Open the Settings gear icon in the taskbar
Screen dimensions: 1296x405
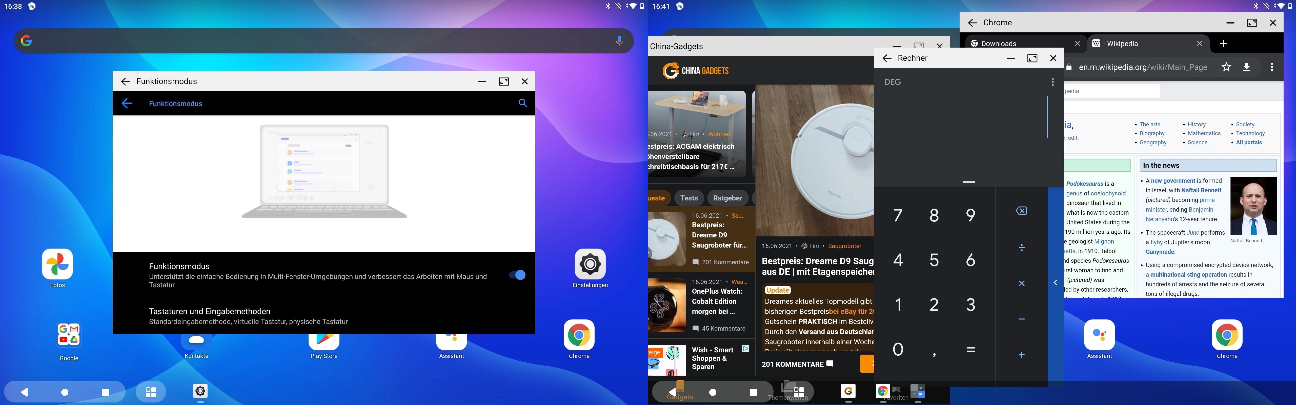pos(200,391)
